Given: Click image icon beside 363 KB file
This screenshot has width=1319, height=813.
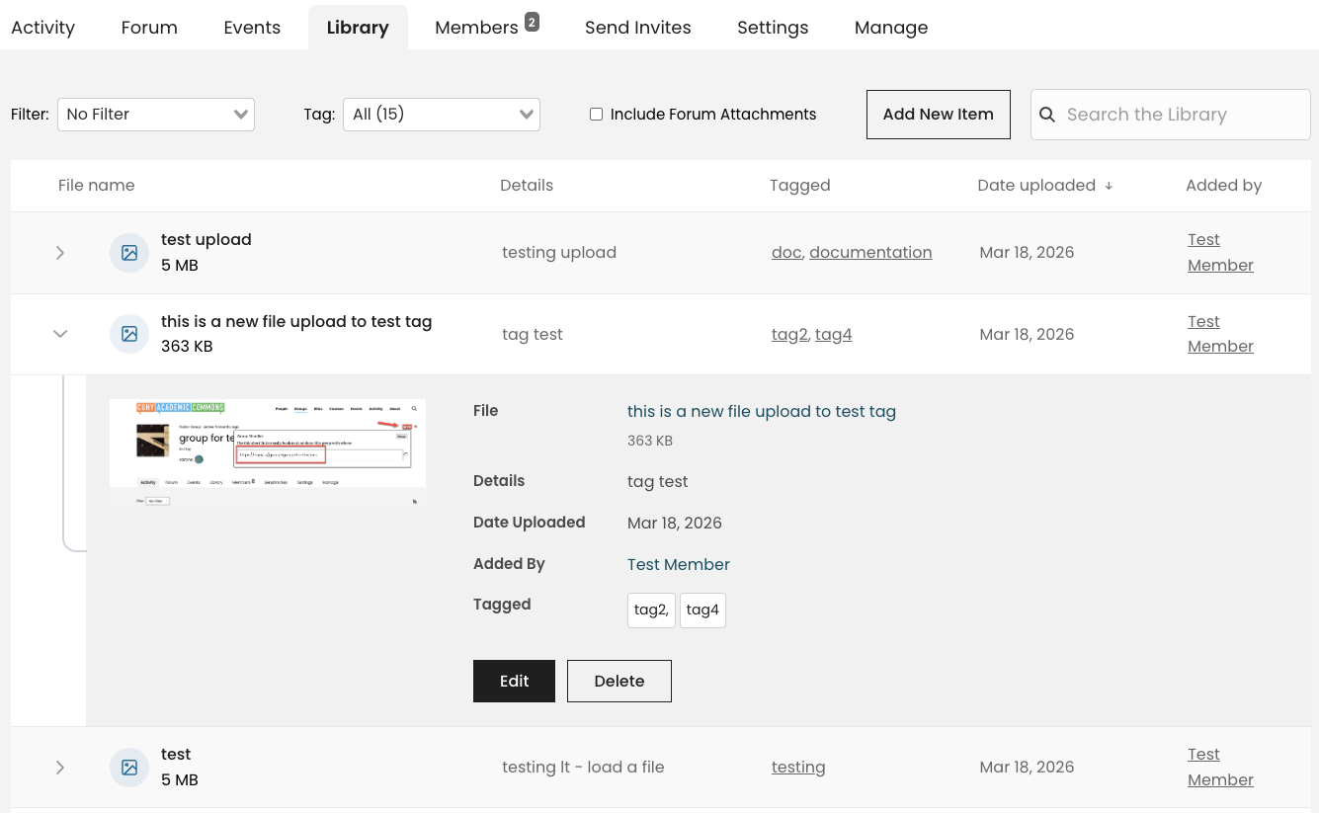Looking at the screenshot, I should 129,334.
